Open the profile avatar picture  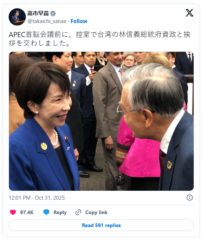17,17
